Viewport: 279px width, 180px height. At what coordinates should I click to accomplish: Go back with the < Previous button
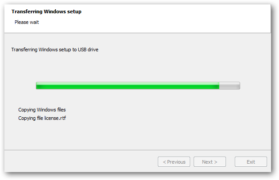(174, 162)
